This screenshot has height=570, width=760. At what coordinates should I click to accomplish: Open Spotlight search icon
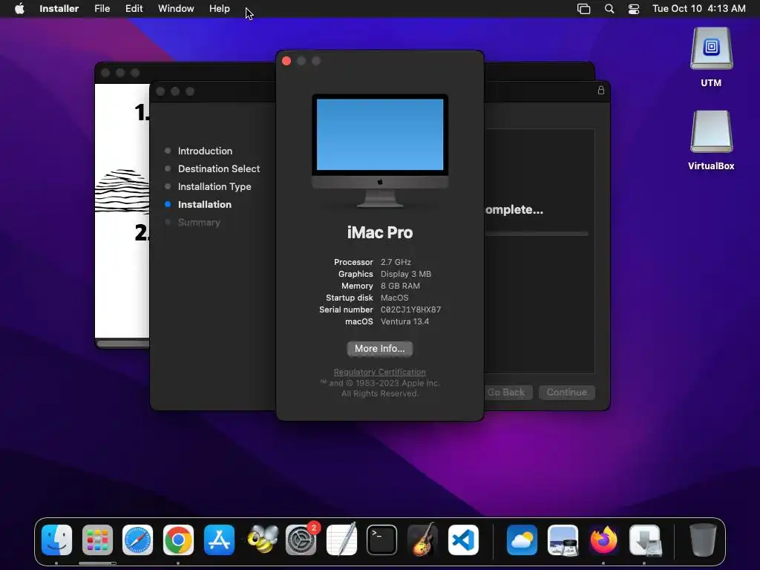click(x=609, y=9)
